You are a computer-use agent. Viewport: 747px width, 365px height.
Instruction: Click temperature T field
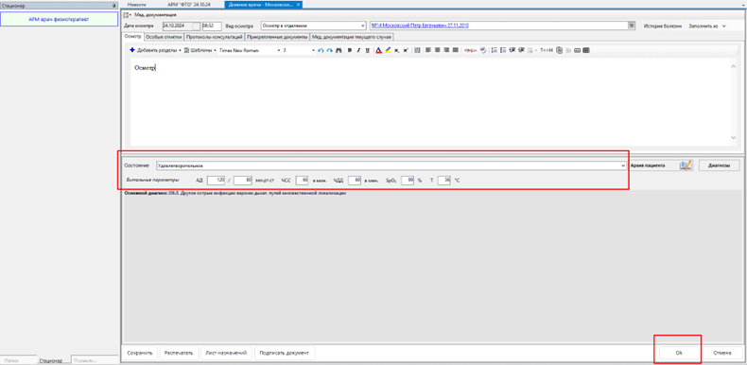click(444, 181)
